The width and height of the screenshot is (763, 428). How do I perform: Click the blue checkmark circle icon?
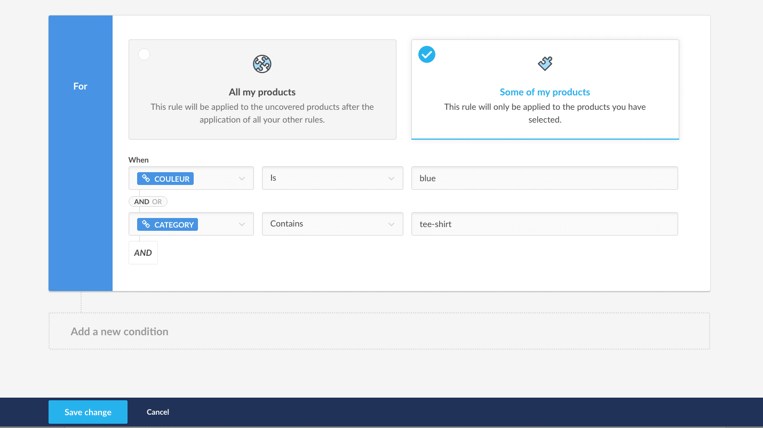(427, 54)
